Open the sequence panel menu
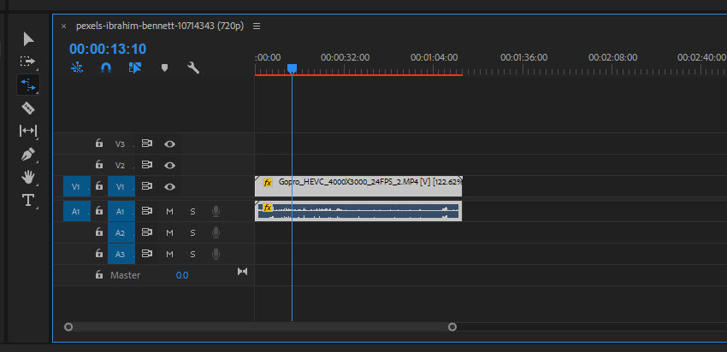This screenshot has width=727, height=352. [257, 26]
